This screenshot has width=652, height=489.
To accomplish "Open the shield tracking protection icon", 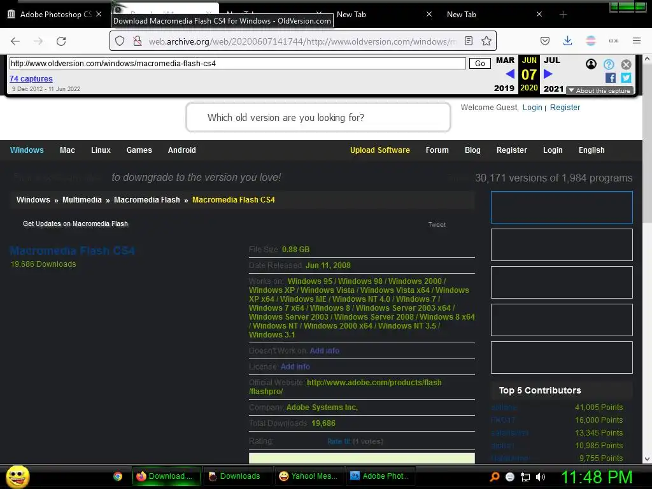I will coord(120,41).
